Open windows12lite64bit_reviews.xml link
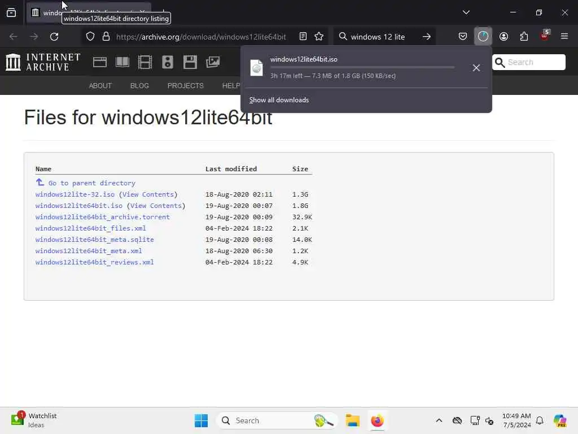 pos(94,262)
